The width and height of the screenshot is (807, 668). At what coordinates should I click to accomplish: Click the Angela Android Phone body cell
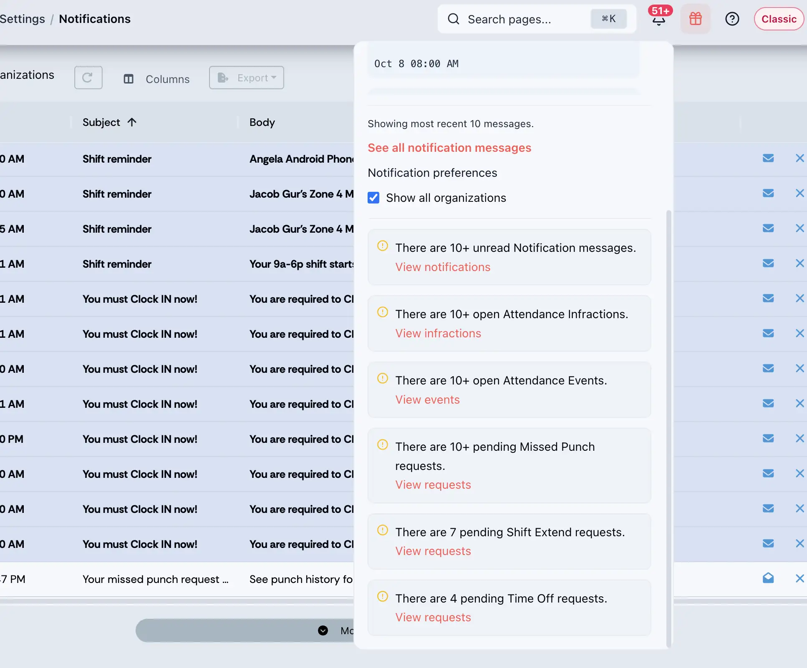[301, 159]
